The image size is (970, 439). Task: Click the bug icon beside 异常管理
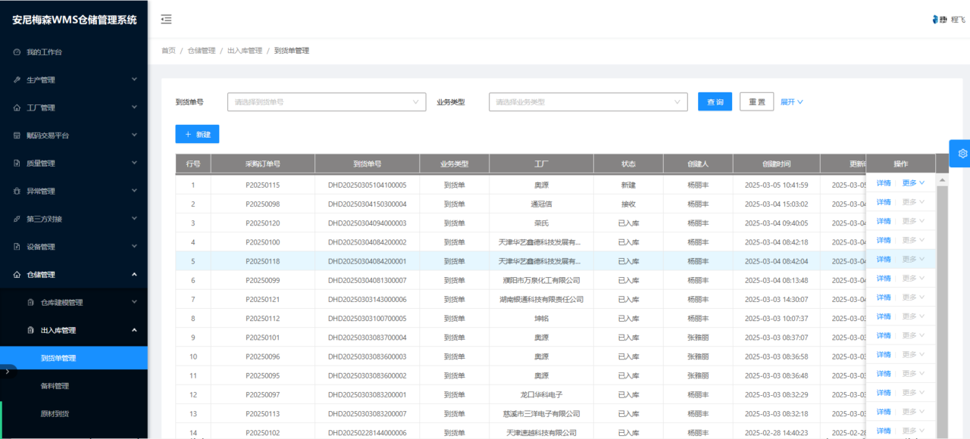click(x=17, y=191)
